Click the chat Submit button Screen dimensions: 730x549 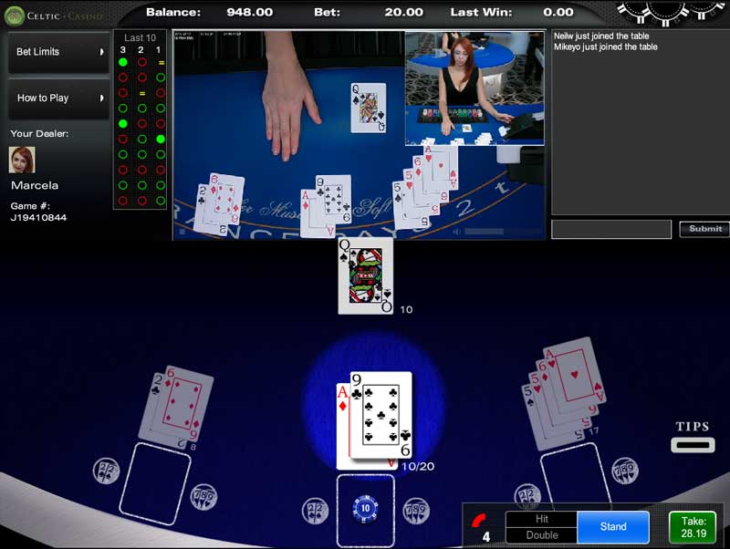[704, 229]
